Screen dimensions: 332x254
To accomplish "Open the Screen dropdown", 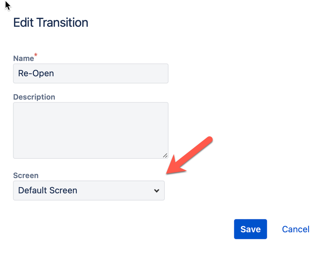I will [89, 190].
